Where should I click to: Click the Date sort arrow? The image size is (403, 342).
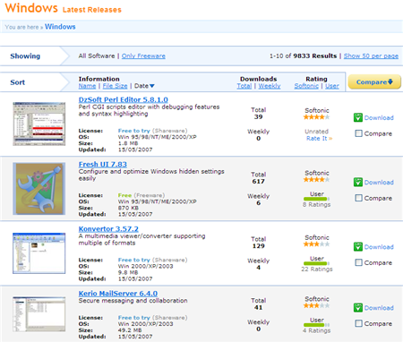(152, 86)
